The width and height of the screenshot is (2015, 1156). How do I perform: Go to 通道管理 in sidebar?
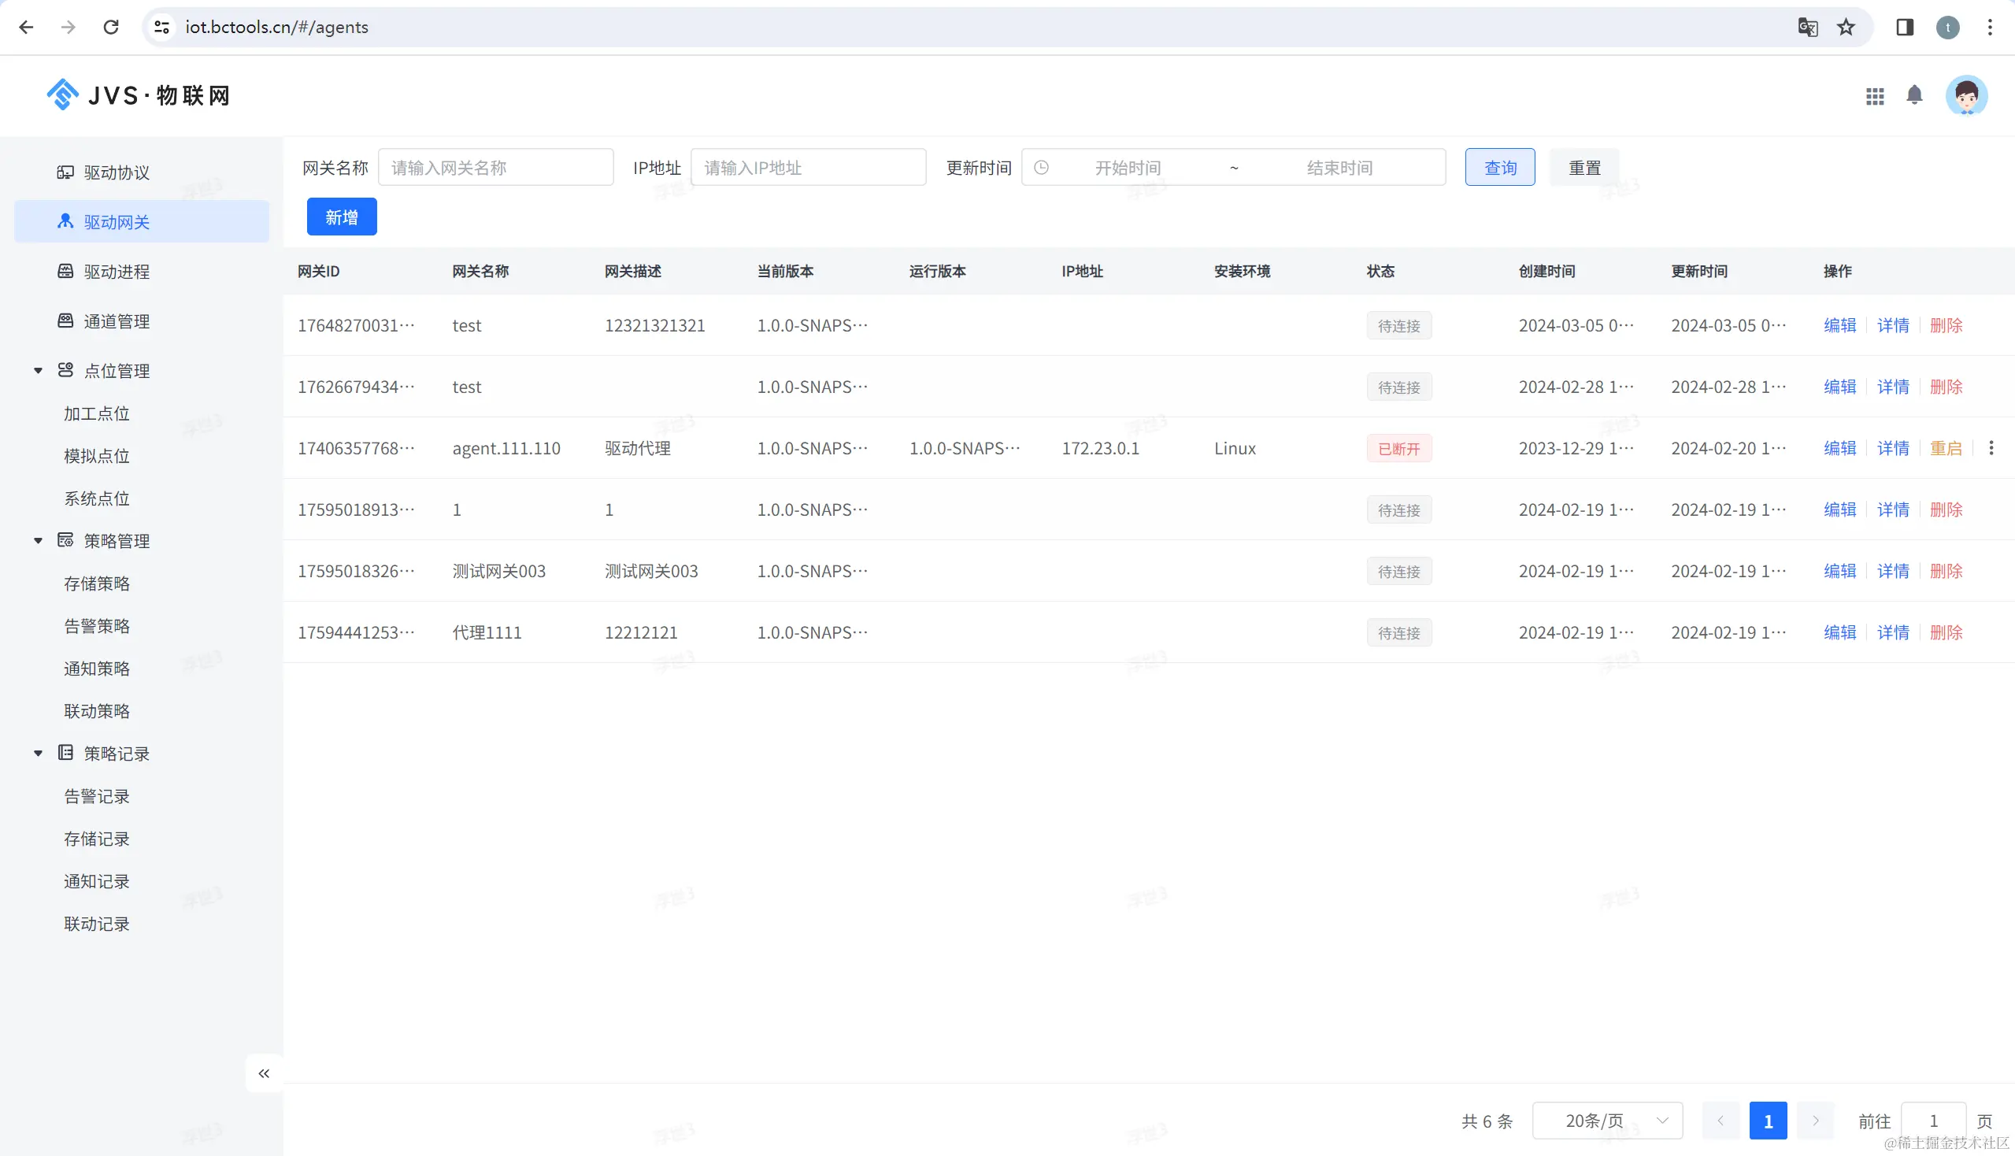pyautogui.click(x=116, y=321)
